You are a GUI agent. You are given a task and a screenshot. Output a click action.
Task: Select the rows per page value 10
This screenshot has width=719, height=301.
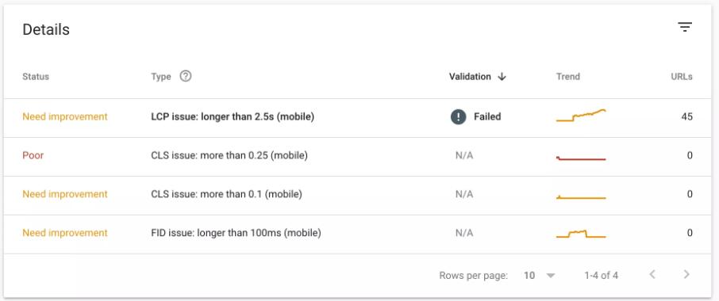click(529, 276)
